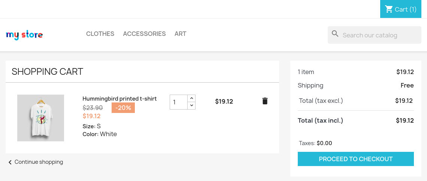This screenshot has height=181, width=427.
Task: Open the Cart (1) button
Action: point(400,9)
